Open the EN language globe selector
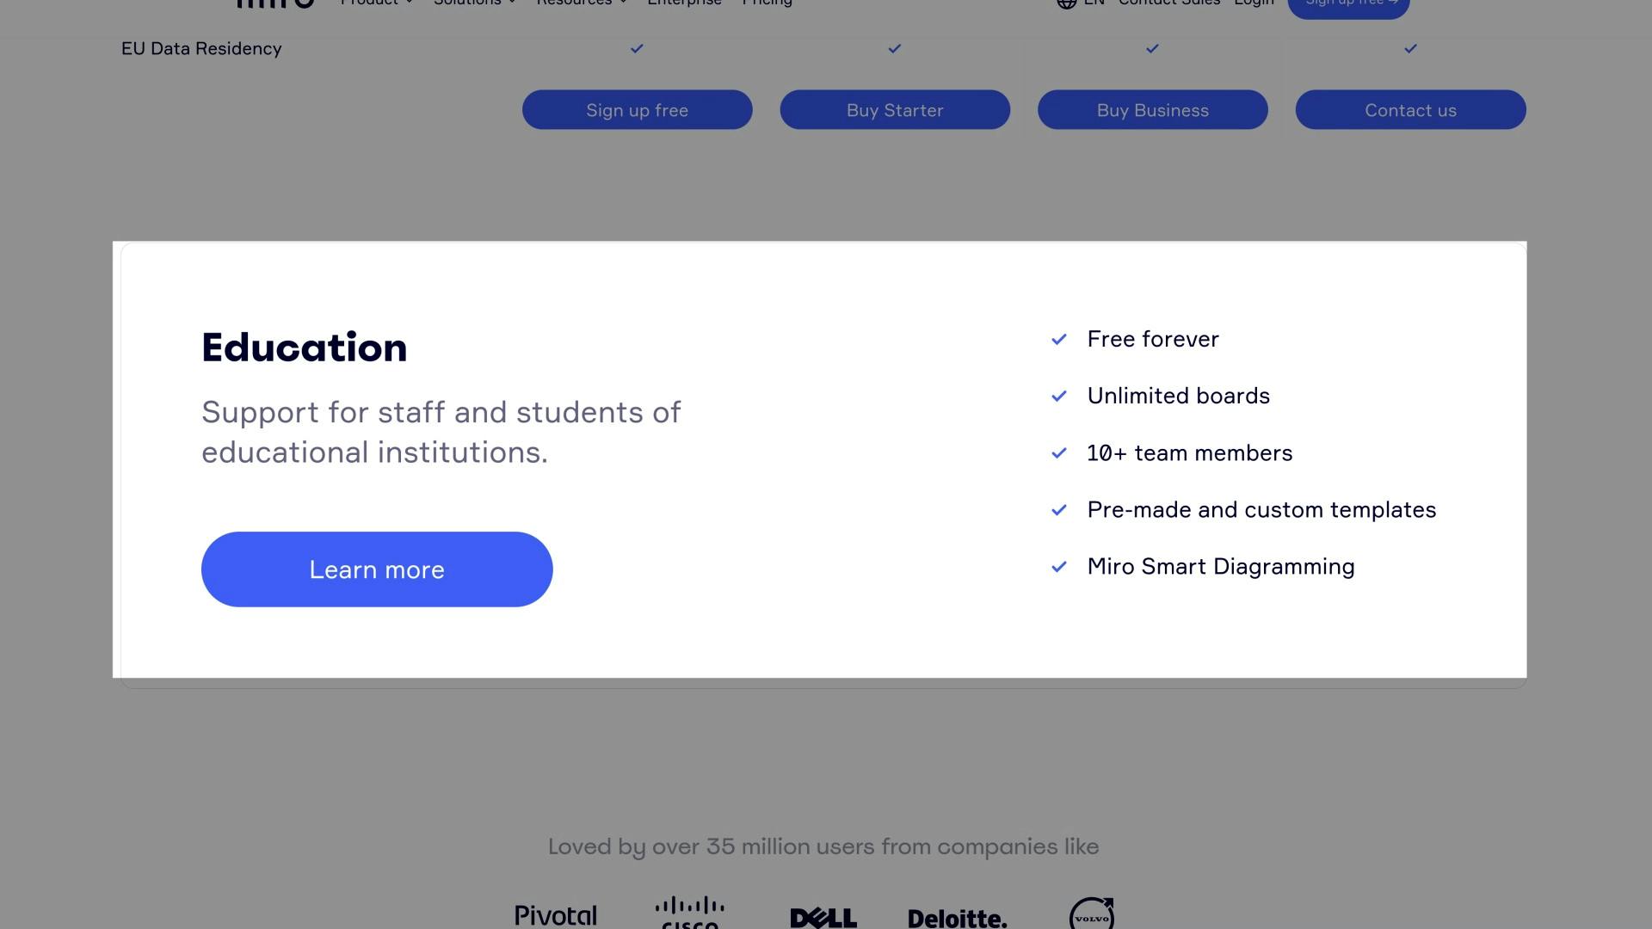Screen dimensions: 1652x929 tap(1066, 3)
